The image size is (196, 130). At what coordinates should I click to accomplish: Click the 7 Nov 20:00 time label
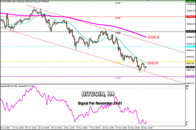tap(95, 128)
